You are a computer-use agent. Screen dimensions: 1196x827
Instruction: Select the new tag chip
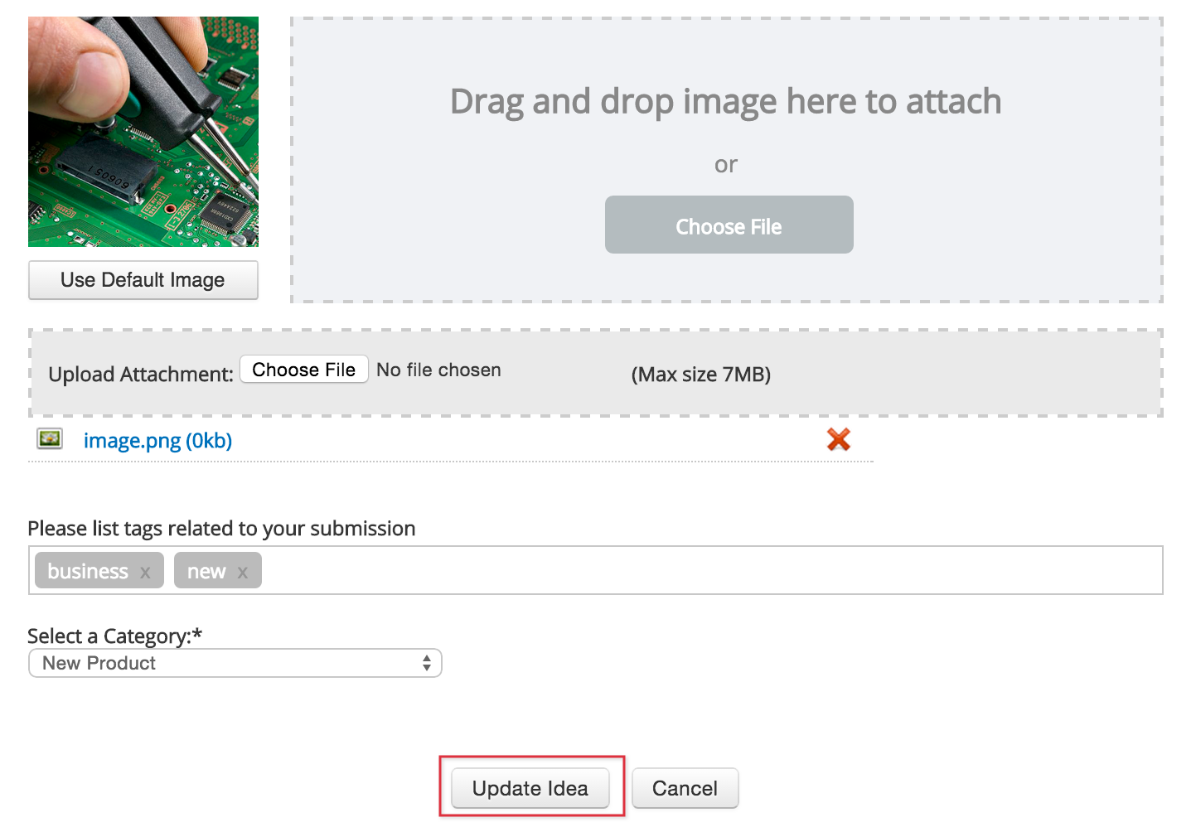[x=206, y=571]
